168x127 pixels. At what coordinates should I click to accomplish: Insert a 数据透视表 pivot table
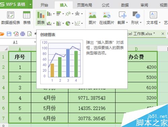(10, 18)
